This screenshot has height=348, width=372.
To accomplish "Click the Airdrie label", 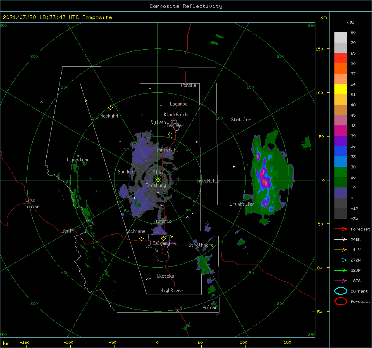I will 163,221.
